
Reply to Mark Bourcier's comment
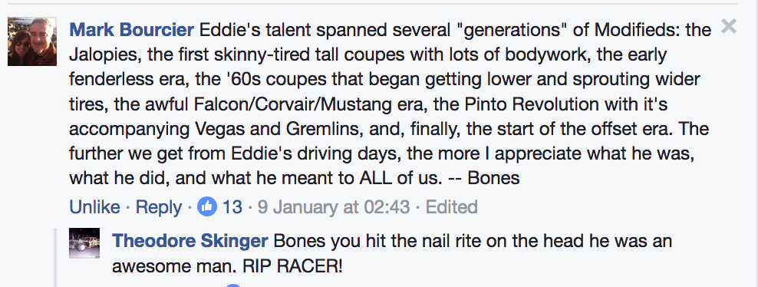(x=159, y=207)
